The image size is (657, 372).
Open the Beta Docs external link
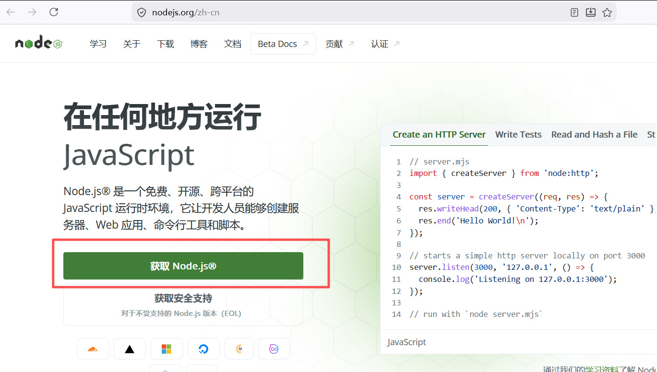[283, 44]
